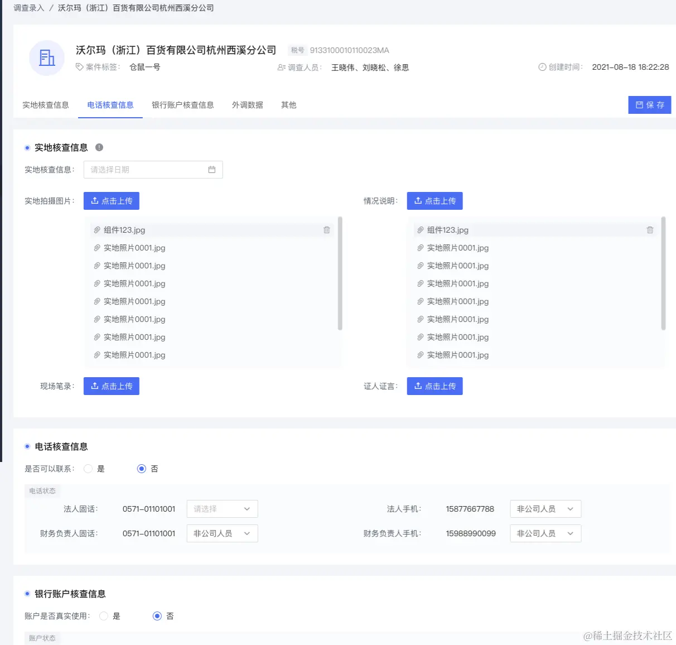Image resolution: width=676 pixels, height=645 pixels.
Task: Click the 调查人员 person icon
Action: [282, 68]
